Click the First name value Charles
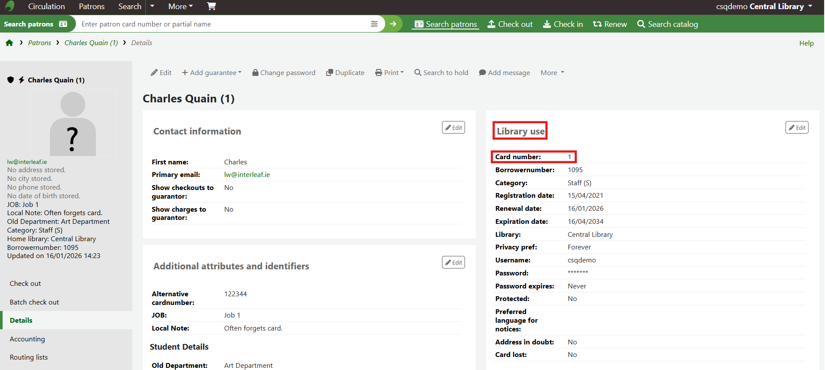This screenshot has height=370, width=825. [x=236, y=162]
